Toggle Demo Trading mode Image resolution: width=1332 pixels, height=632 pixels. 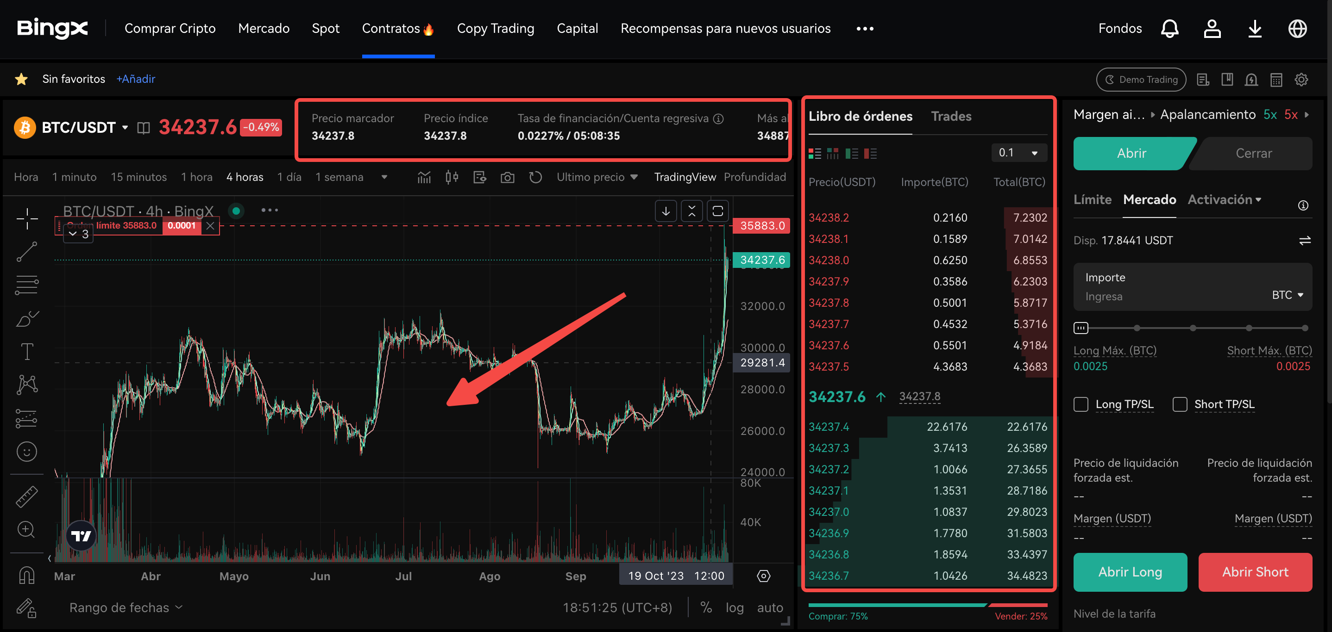(1141, 80)
